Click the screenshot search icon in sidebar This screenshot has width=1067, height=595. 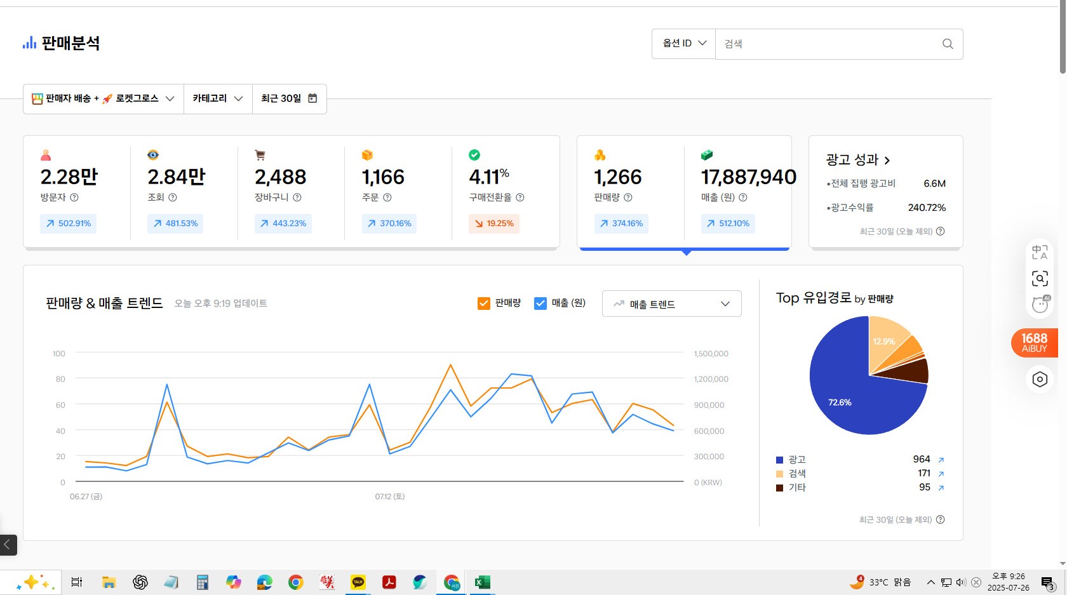1040,278
